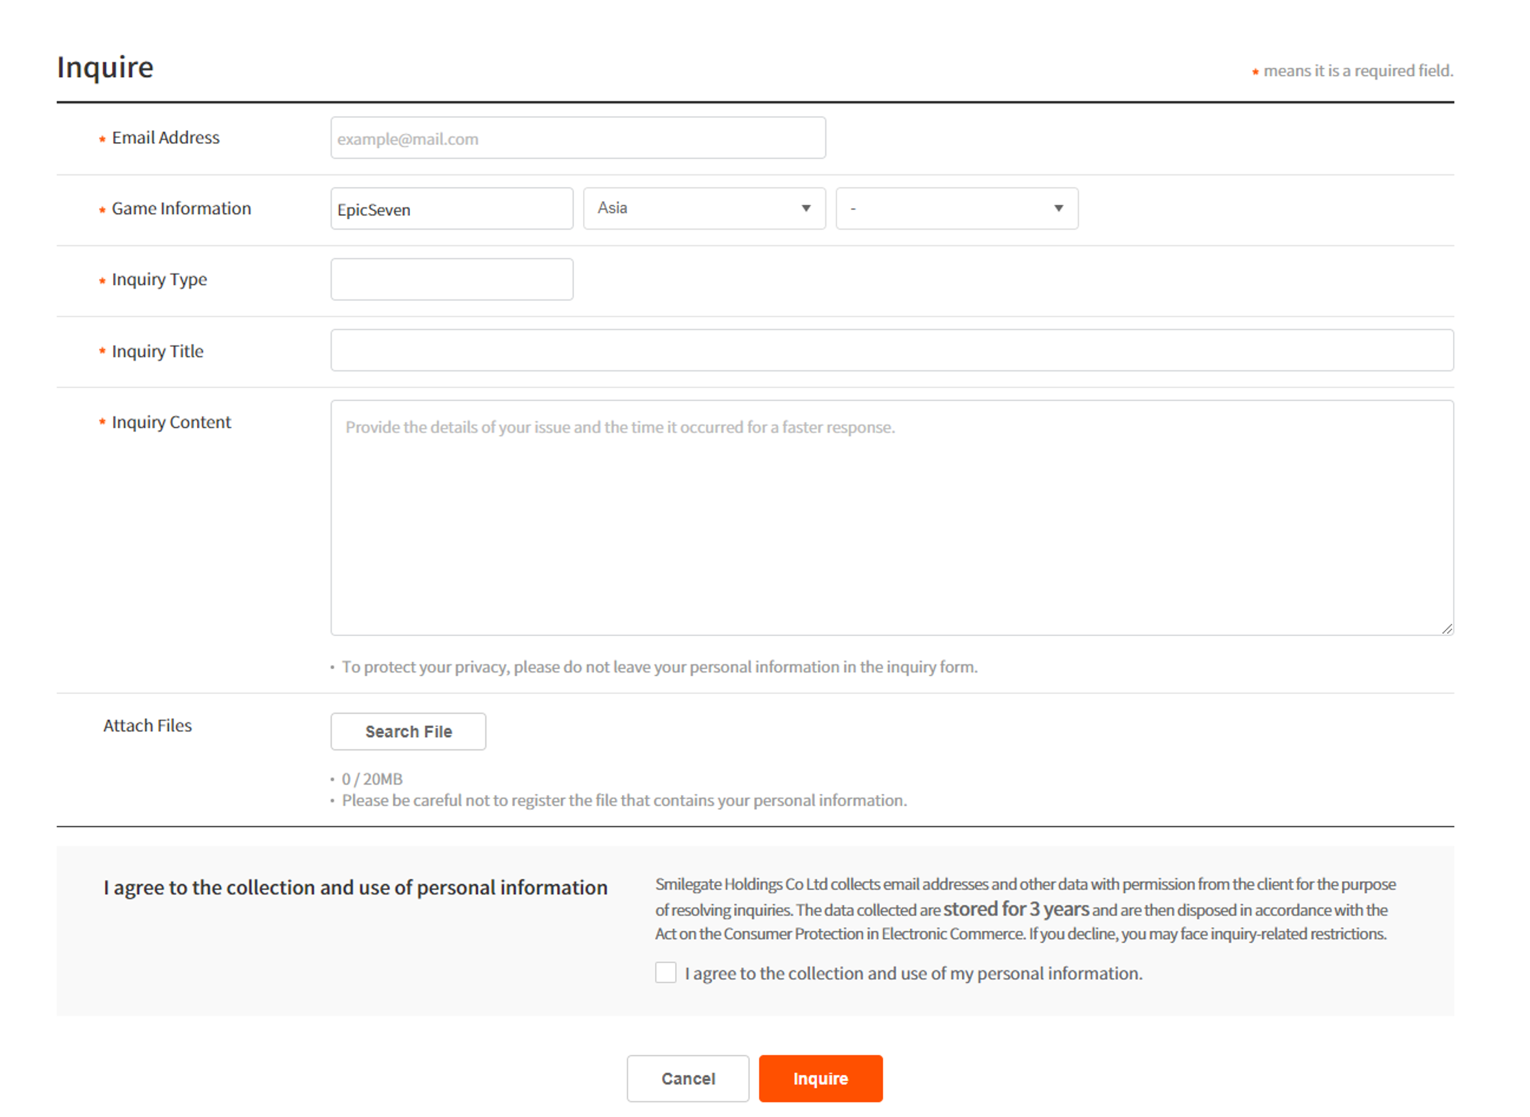This screenshot has width=1530, height=1117.
Task: Click the 'Attach Files' label
Action: coord(147,725)
